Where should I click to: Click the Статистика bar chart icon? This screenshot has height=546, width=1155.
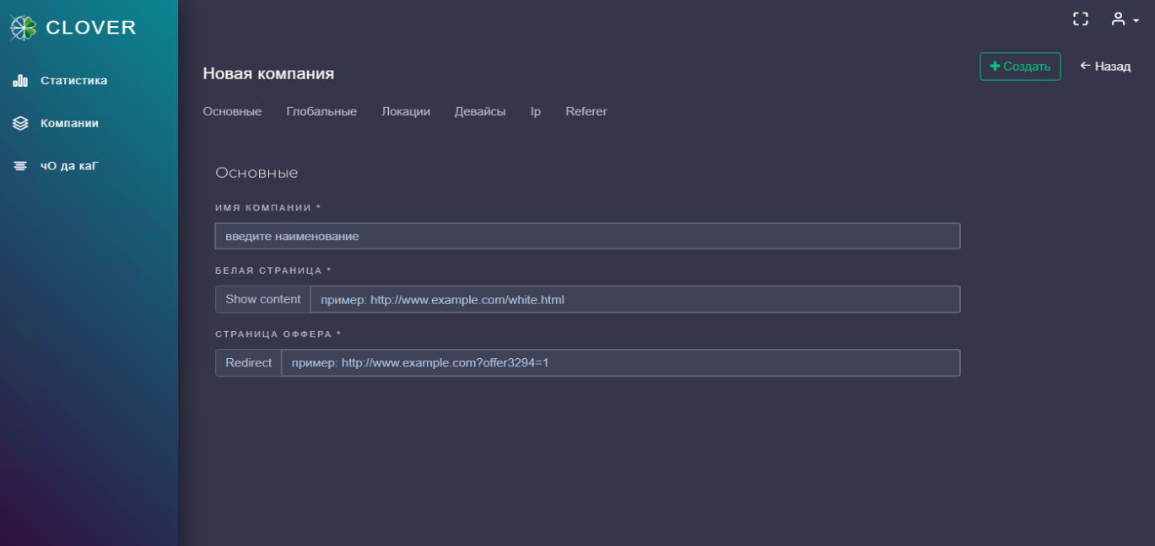coord(21,82)
